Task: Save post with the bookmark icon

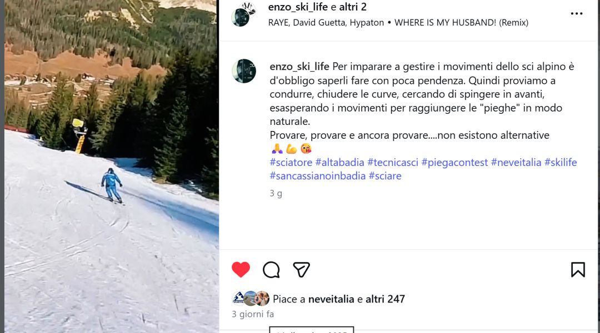Action: pos(578,270)
